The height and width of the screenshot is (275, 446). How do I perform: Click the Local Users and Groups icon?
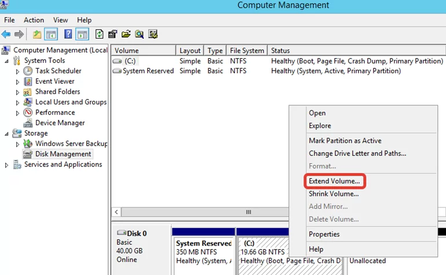[x=28, y=102]
